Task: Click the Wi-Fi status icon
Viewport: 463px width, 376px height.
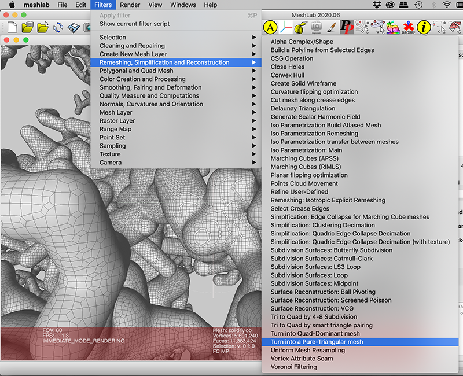Action: tap(447, 5)
